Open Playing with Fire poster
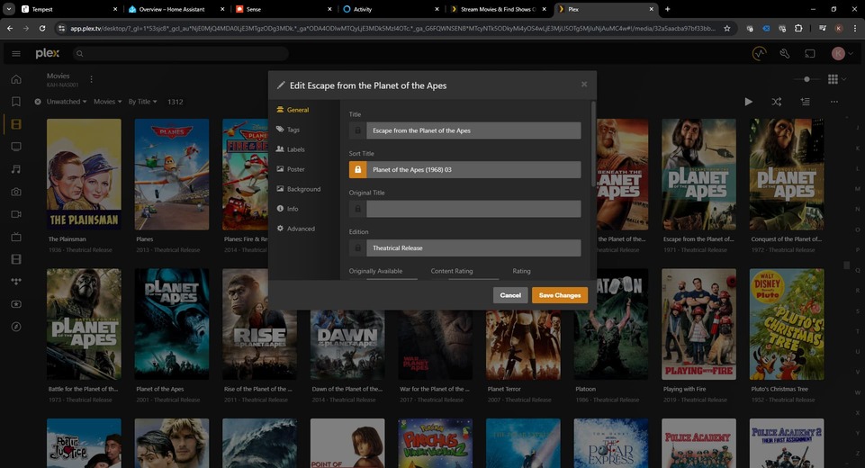This screenshot has height=468, width=865. coord(698,324)
